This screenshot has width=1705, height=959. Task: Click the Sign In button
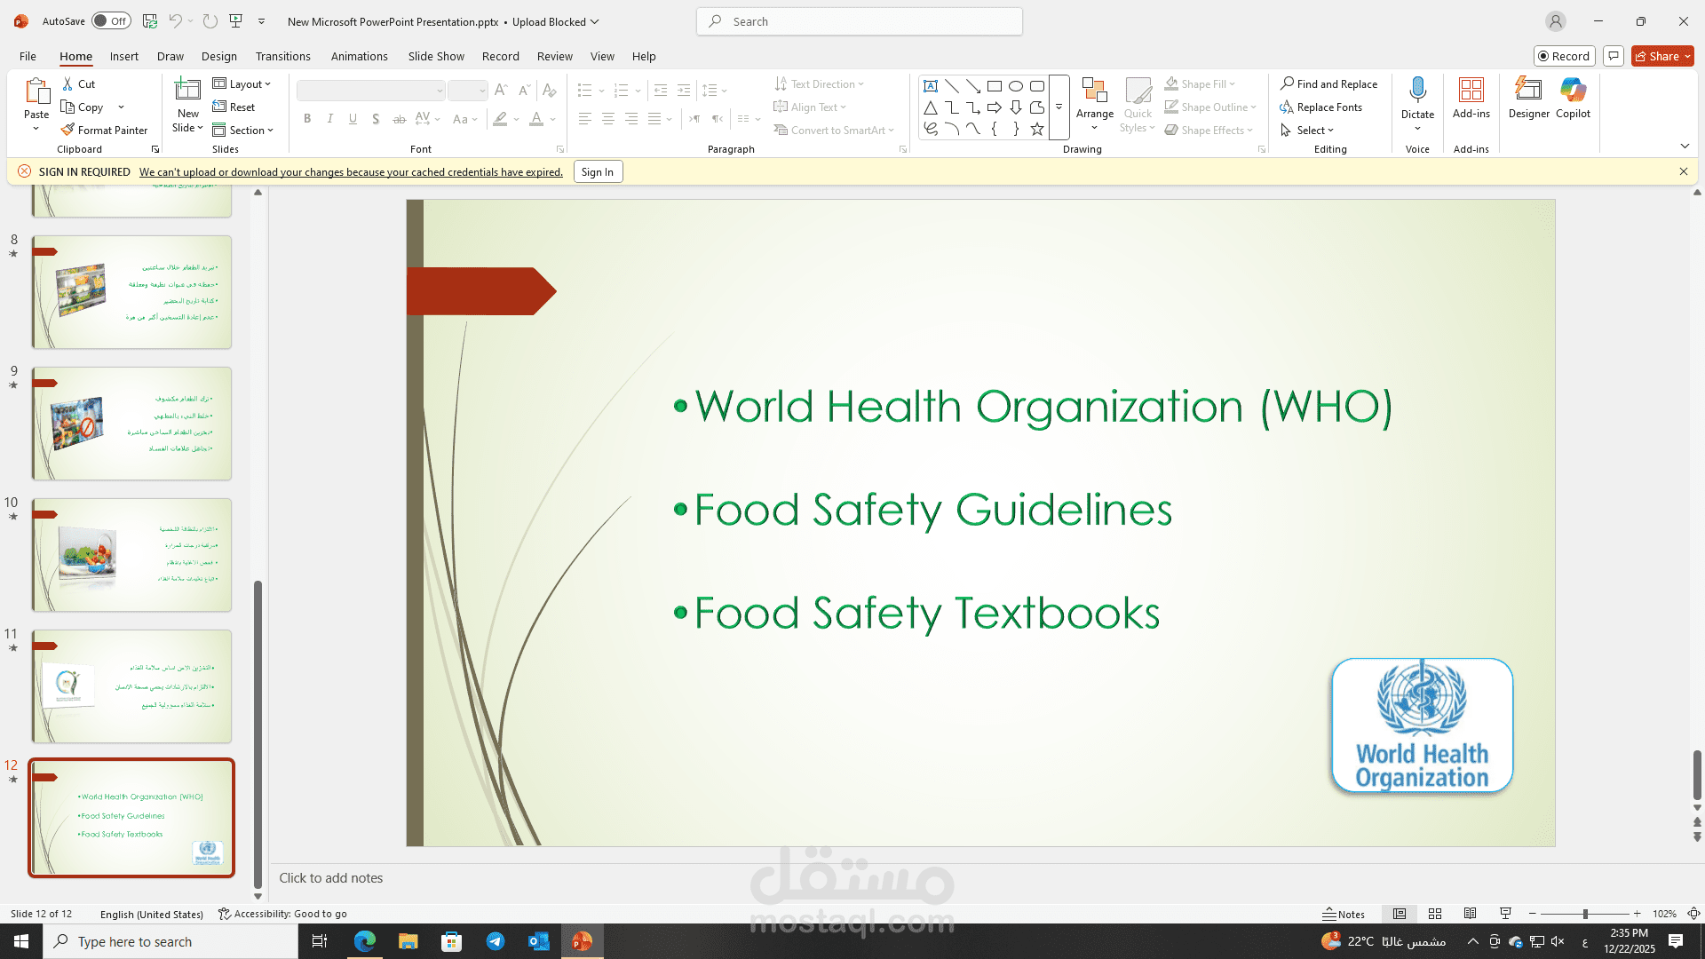597,172
